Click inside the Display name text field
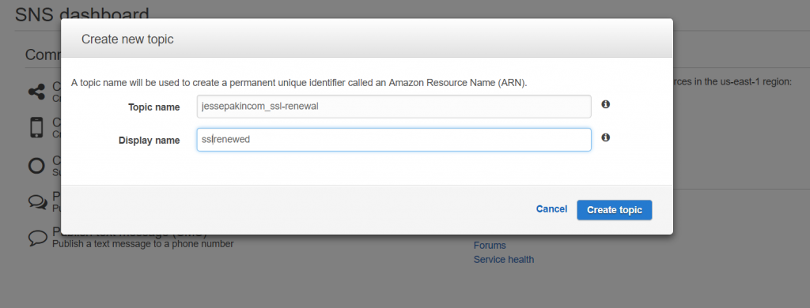 click(394, 140)
